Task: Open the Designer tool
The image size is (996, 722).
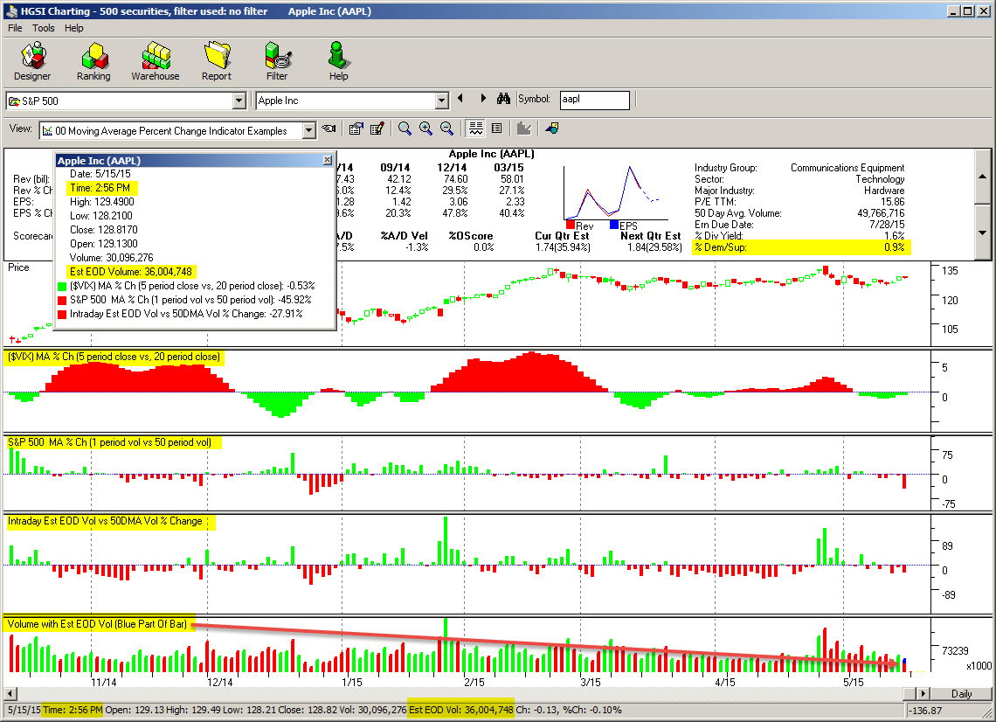Action: coord(32,62)
